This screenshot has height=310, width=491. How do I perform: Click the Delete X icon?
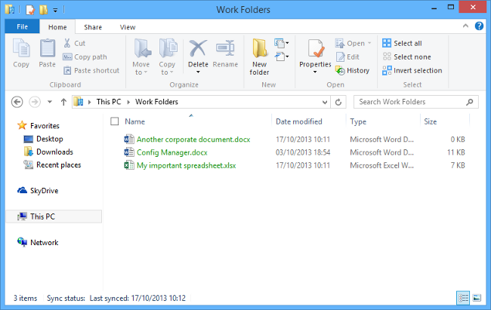point(198,48)
